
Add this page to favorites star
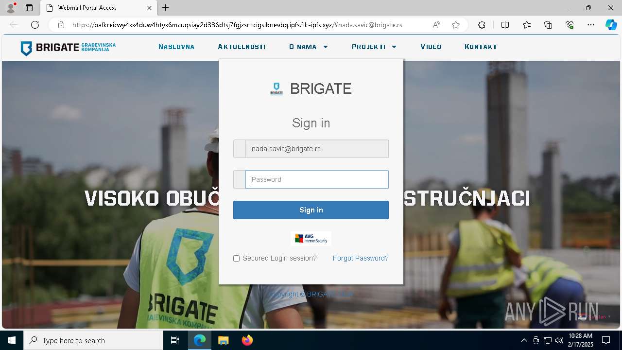pyautogui.click(x=456, y=25)
